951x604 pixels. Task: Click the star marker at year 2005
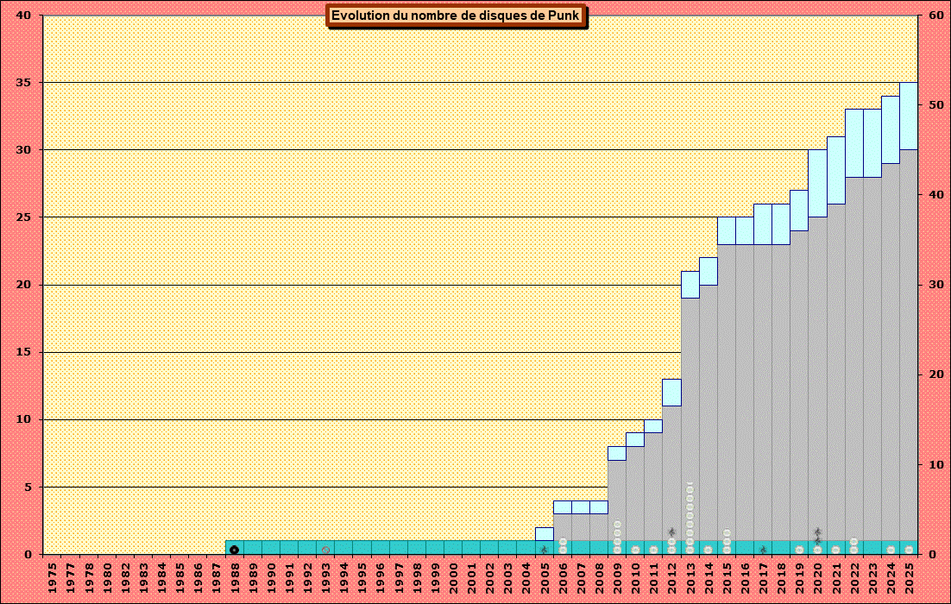click(x=544, y=550)
